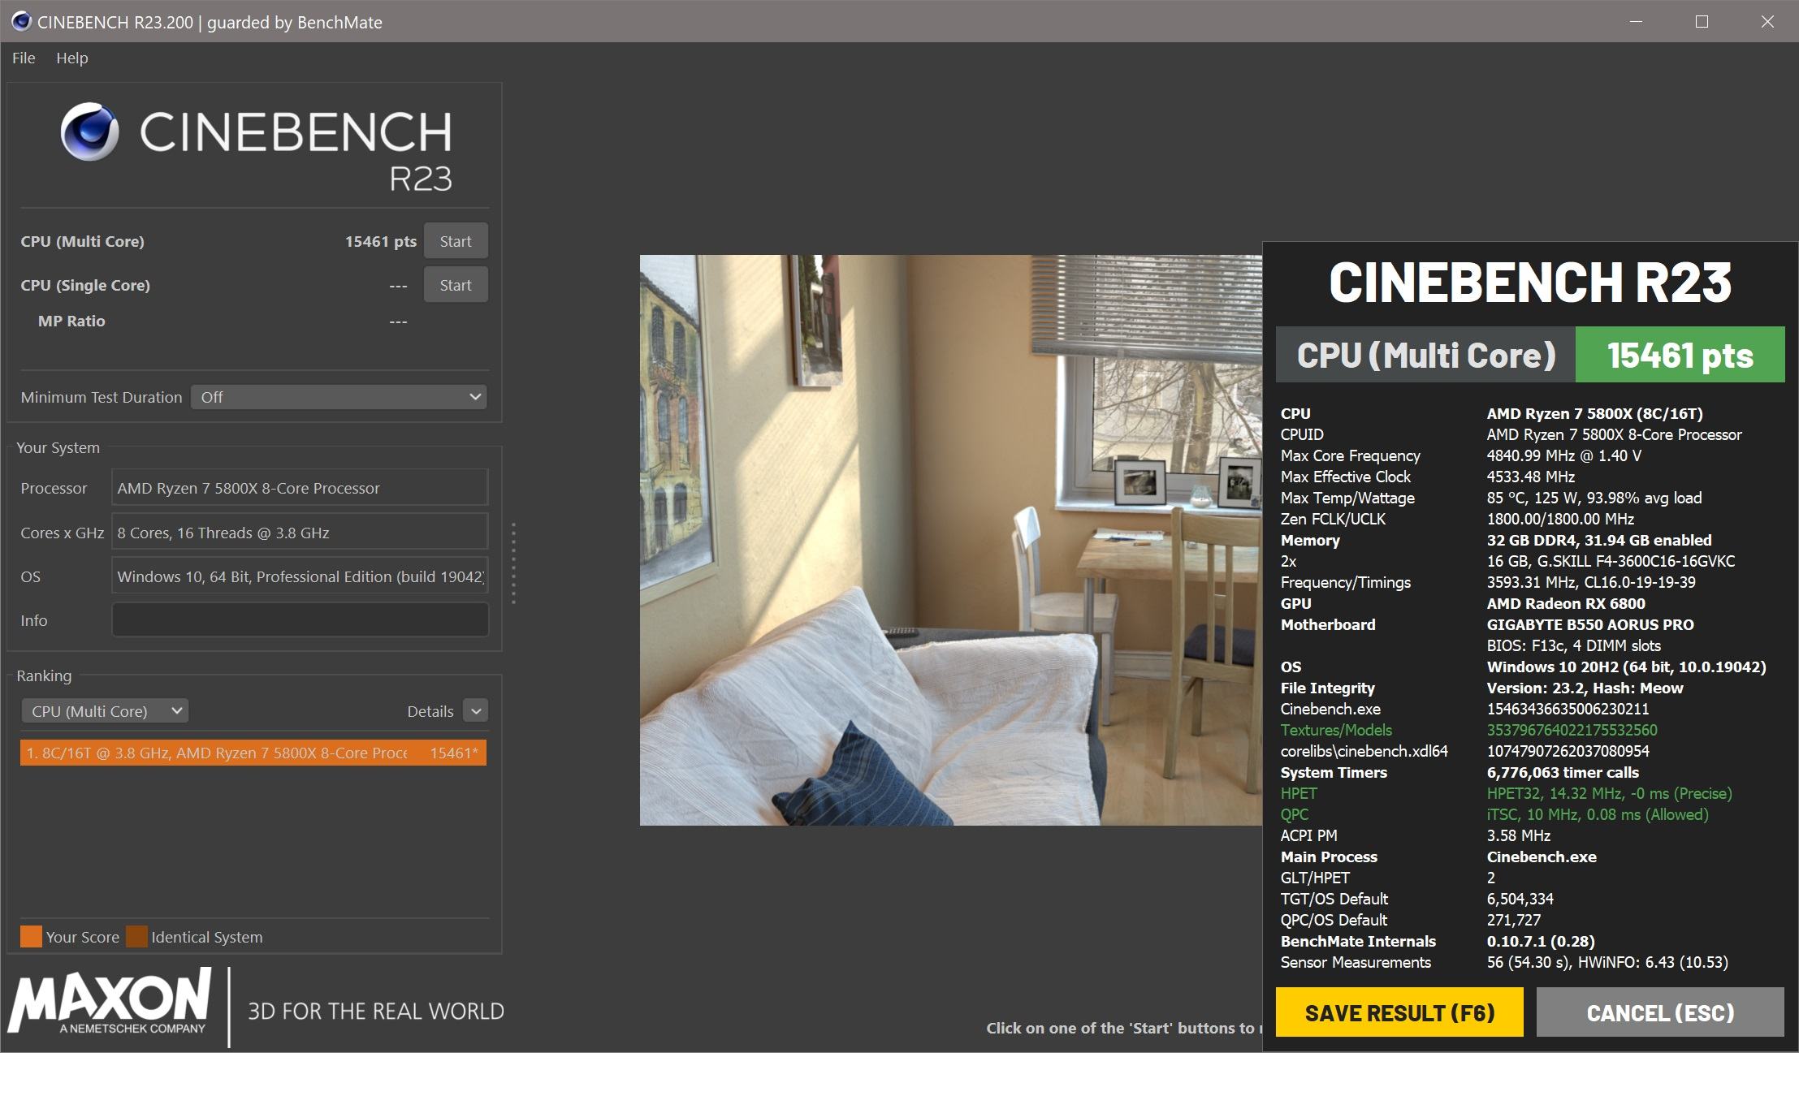The image size is (1799, 1096).
Task: Click the '4840.99 MHz @ 1.40 V' frequency value
Action: pos(1563,455)
